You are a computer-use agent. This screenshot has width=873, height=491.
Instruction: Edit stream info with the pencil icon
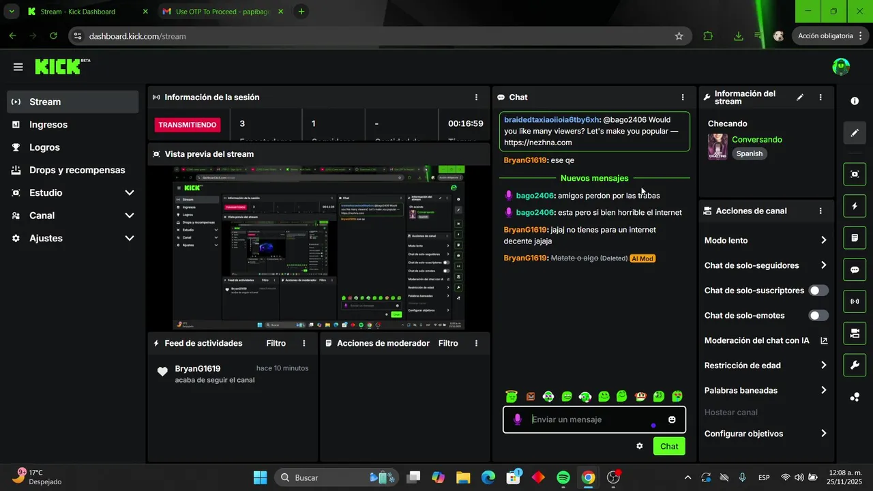[800, 98]
